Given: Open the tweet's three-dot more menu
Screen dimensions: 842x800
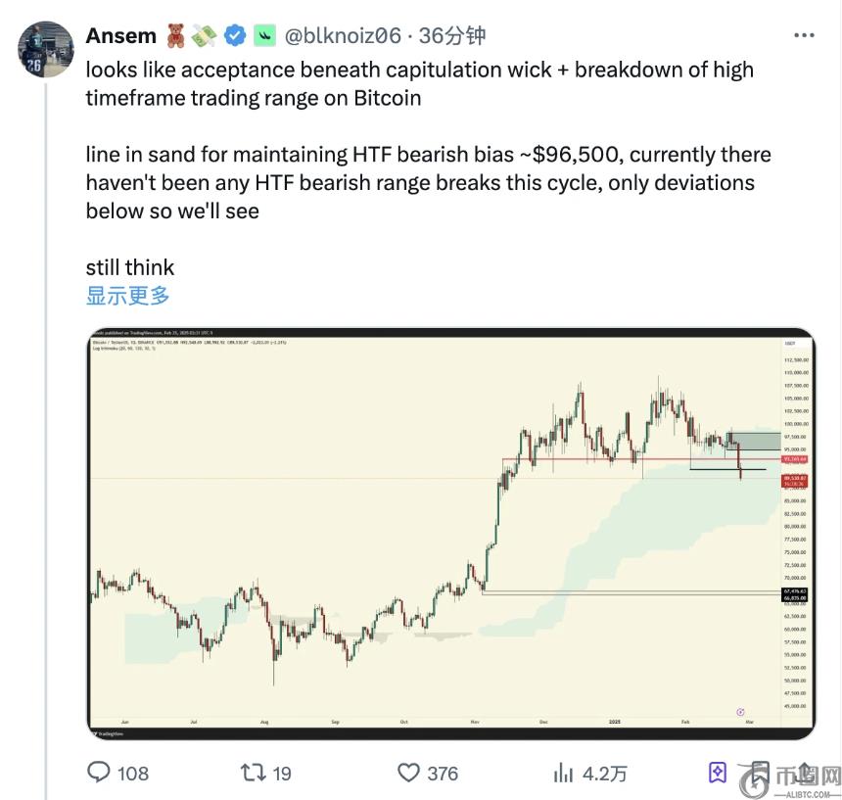Looking at the screenshot, I should [x=804, y=36].
